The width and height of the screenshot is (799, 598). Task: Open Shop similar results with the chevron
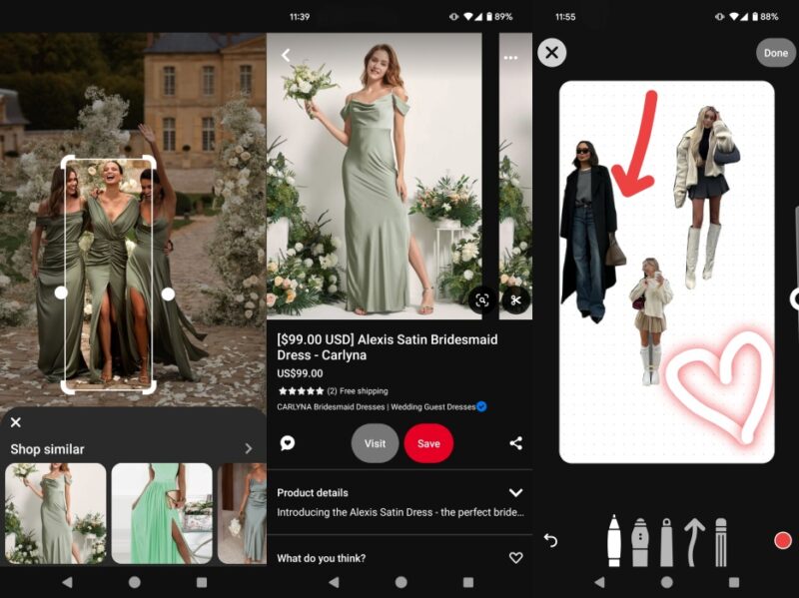(249, 449)
